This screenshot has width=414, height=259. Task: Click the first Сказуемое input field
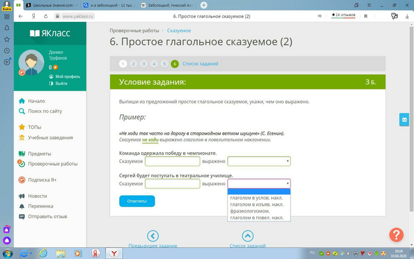coord(173,161)
